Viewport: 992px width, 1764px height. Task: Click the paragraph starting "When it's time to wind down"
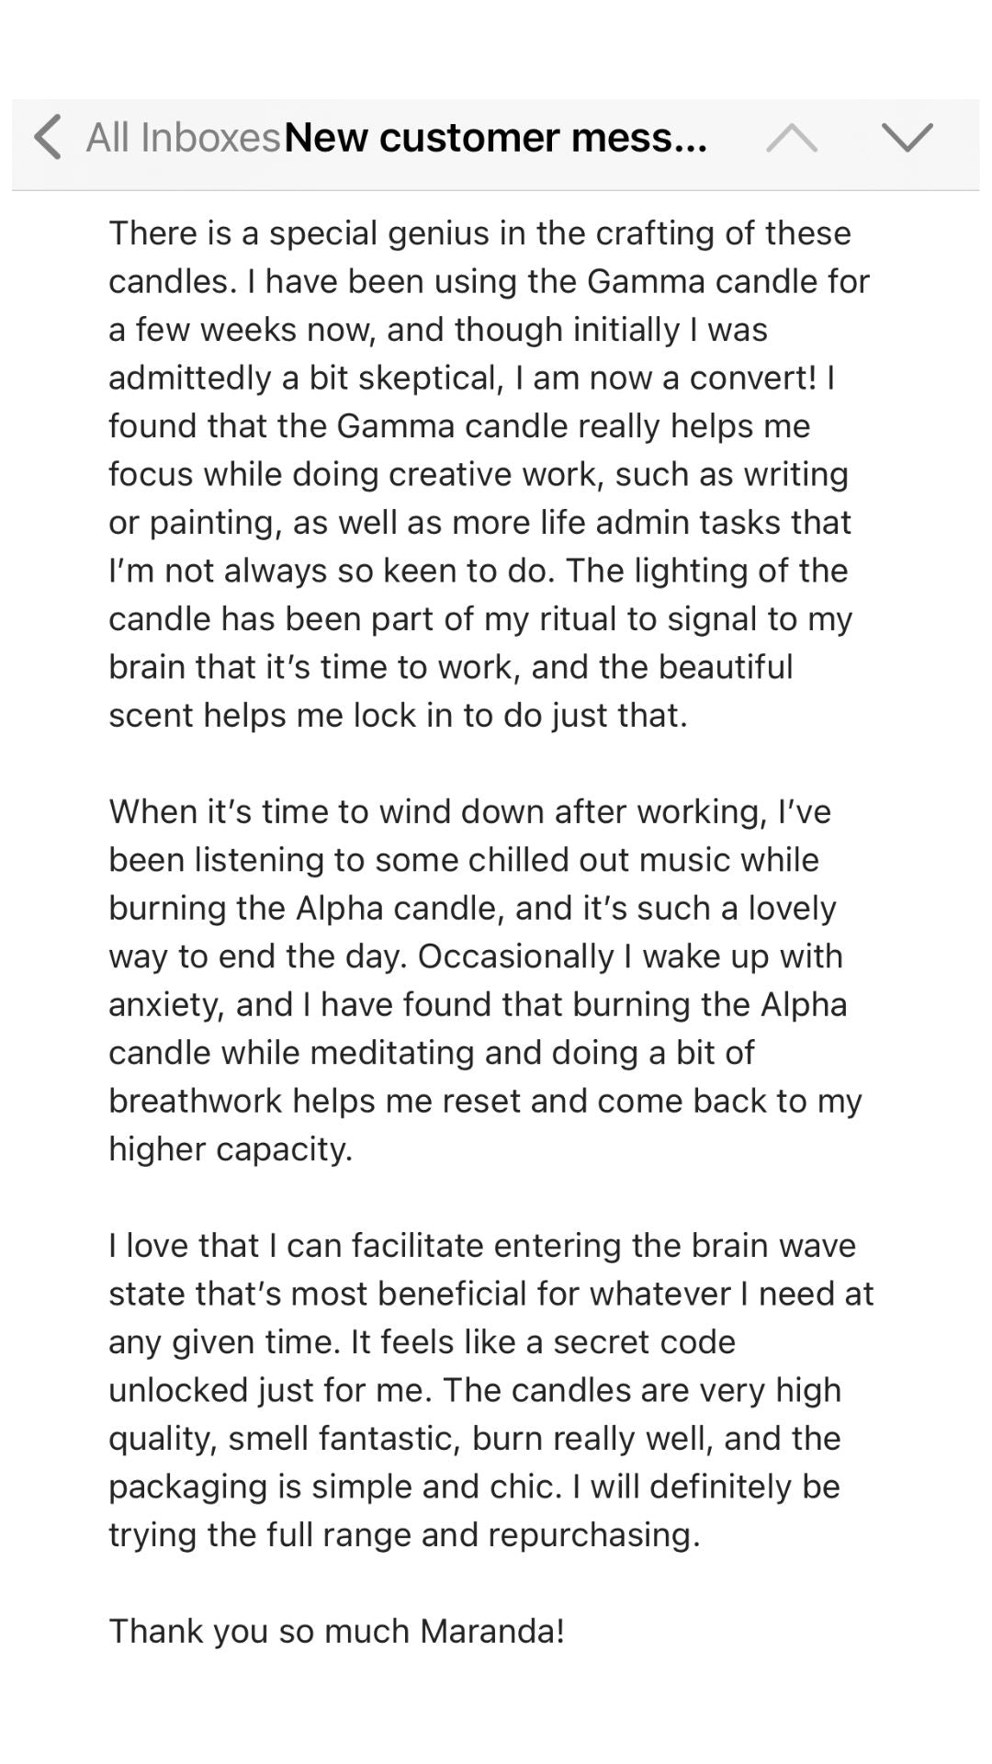click(487, 979)
